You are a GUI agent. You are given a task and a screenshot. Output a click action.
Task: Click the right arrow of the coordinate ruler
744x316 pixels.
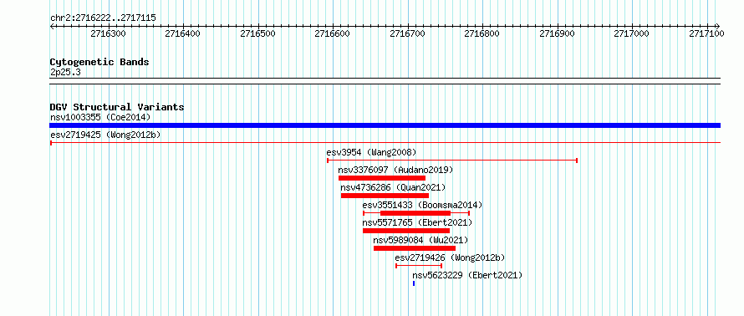tap(717, 26)
